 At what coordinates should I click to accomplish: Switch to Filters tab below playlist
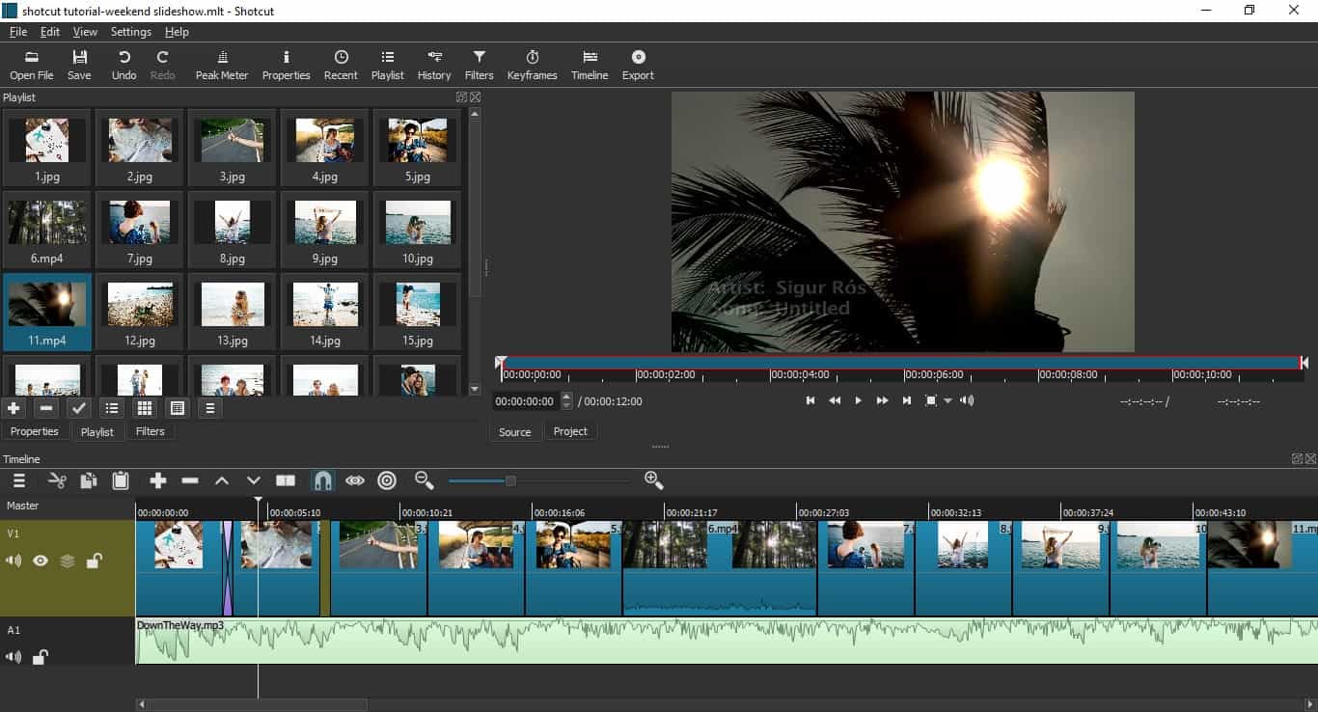(x=150, y=431)
